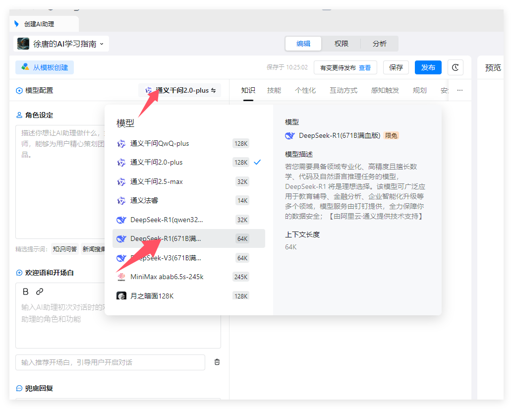Select 通义法睿 model
The width and height of the screenshot is (513, 409).
(x=189, y=201)
